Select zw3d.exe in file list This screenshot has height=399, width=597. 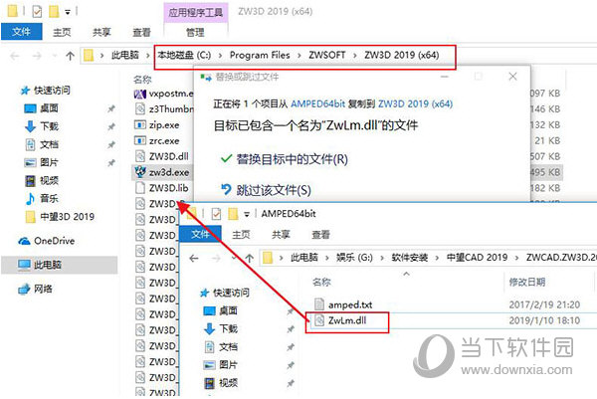pyautogui.click(x=161, y=172)
